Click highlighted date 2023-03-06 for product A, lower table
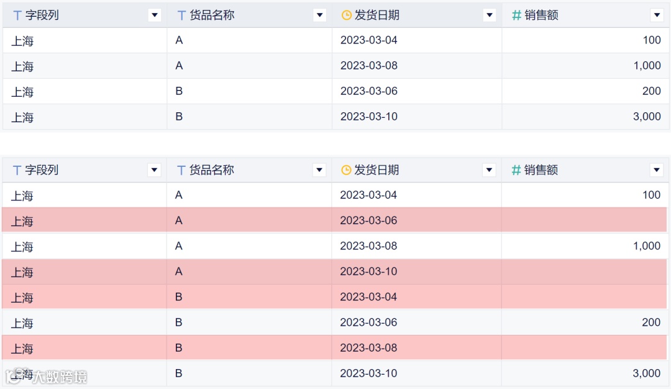 pyautogui.click(x=368, y=221)
